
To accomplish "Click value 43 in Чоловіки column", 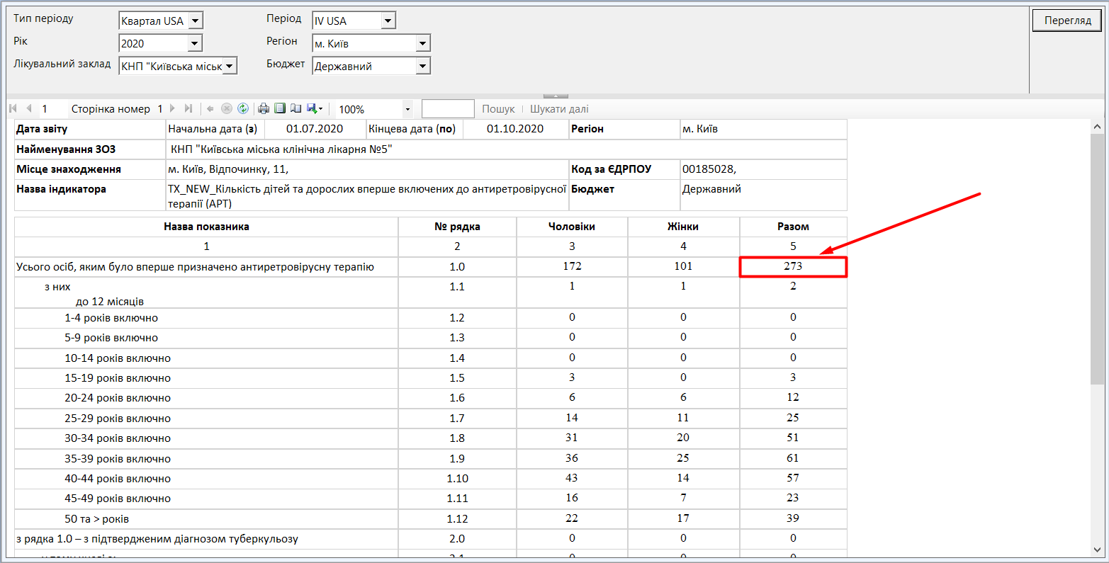I will 572,479.
